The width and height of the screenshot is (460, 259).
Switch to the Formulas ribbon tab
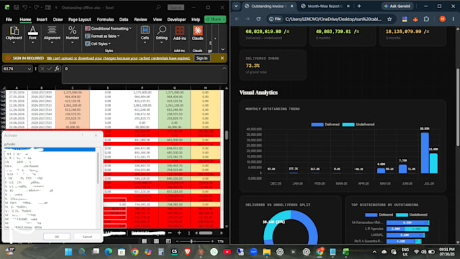106,20
